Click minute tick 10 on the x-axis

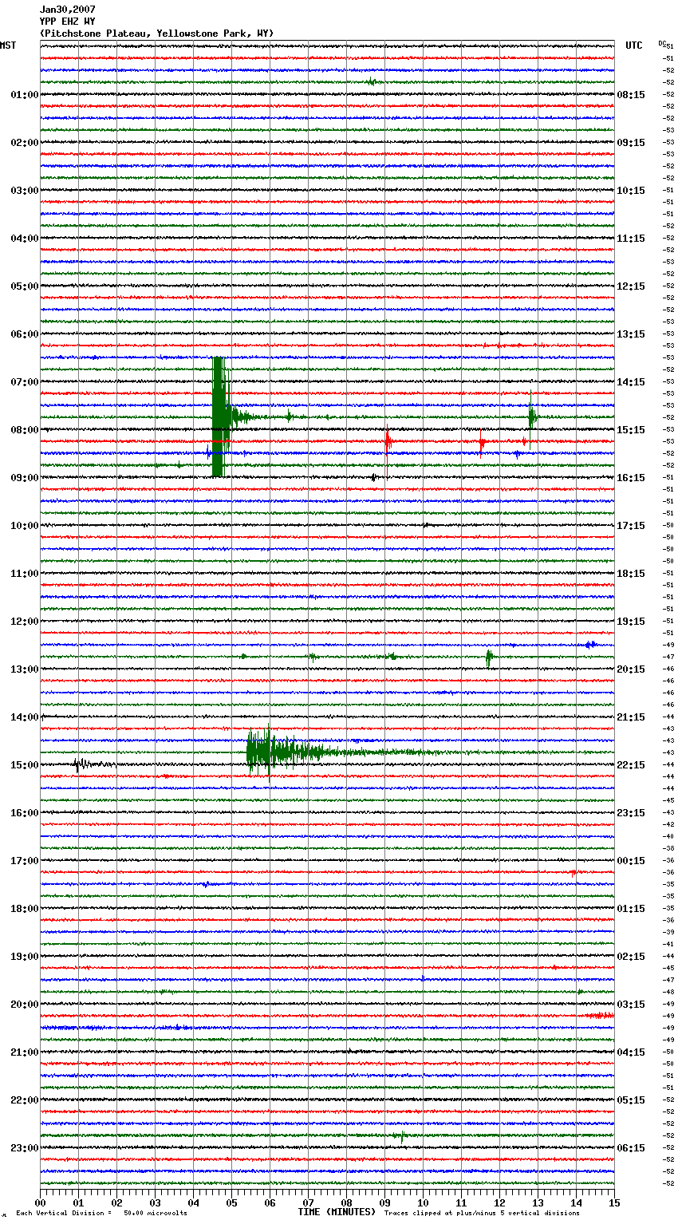click(x=423, y=1202)
